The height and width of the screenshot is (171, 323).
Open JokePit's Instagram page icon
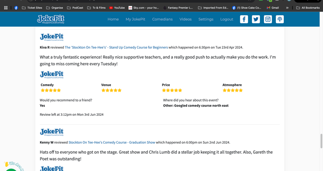268,19
